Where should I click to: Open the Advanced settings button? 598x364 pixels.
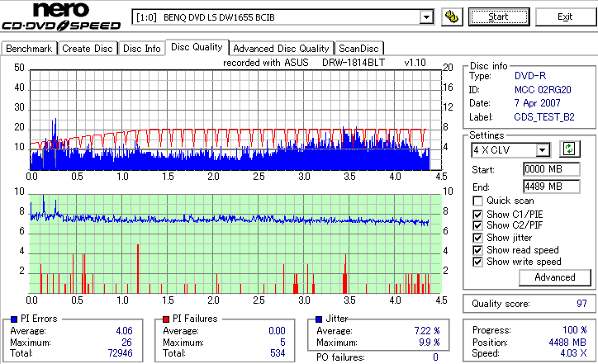555,277
